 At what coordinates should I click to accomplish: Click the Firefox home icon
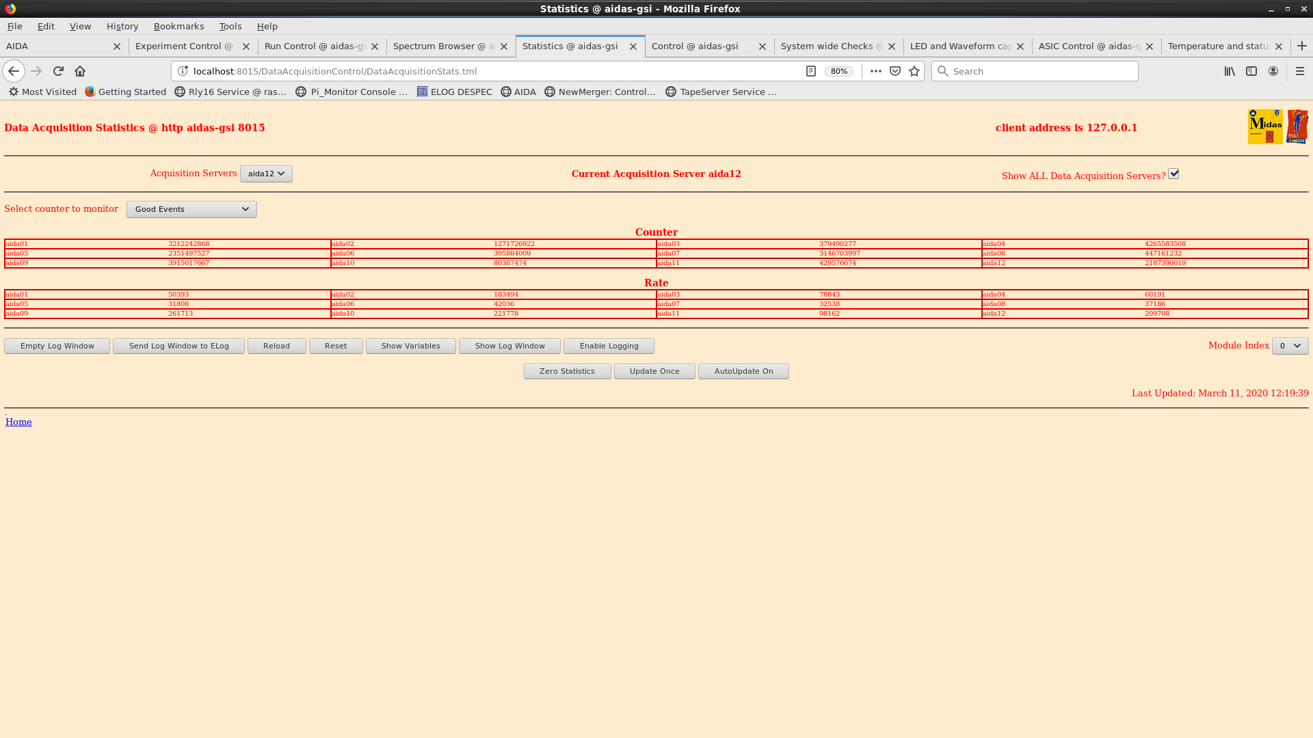click(80, 71)
